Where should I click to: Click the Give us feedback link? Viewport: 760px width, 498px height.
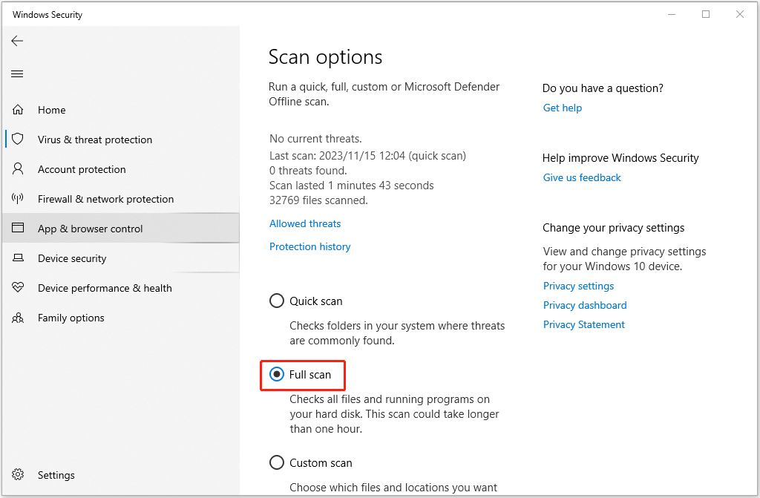click(582, 177)
